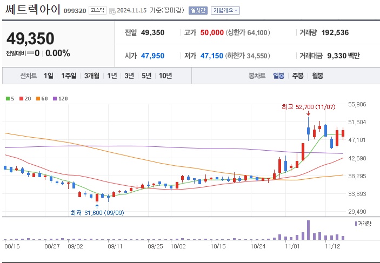Click the 상한가 64,100 text
The height and width of the screenshot is (263, 380).
coord(248,32)
